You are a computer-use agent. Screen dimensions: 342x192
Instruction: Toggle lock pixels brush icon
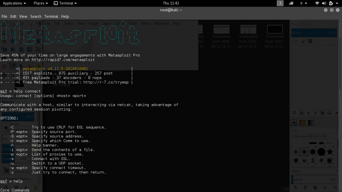pos(303,41)
